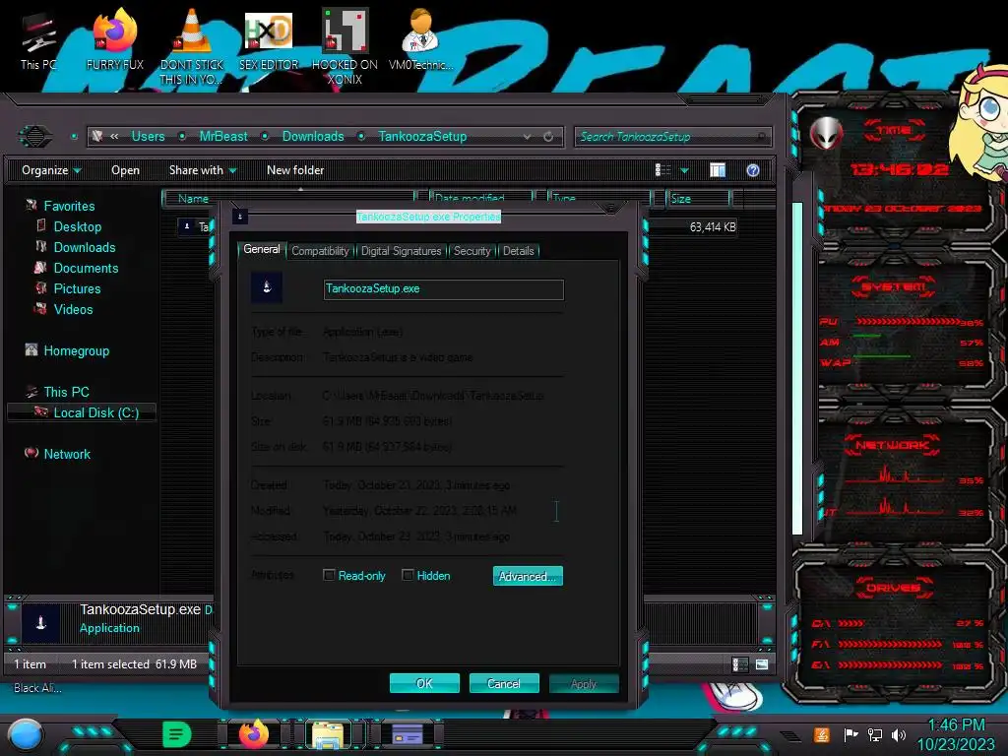Switch to details view in status bar
Image resolution: width=1008 pixels, height=756 pixels.
(x=740, y=664)
